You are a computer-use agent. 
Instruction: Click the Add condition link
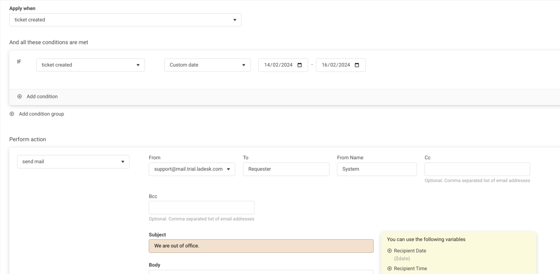(x=42, y=96)
